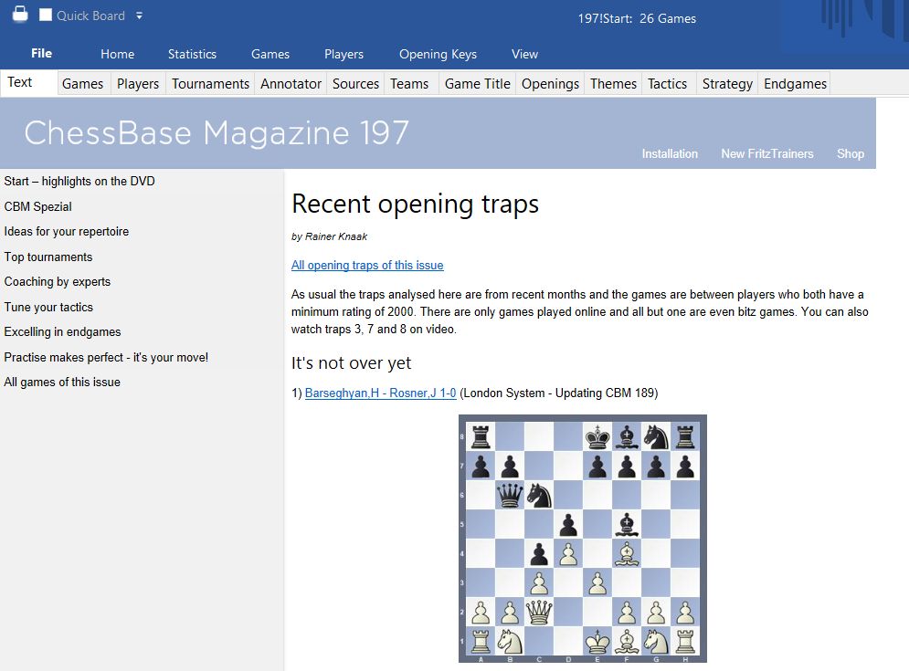Screen dimensions: 909x671
Task: Select the Tournaments tab
Action: (x=210, y=84)
